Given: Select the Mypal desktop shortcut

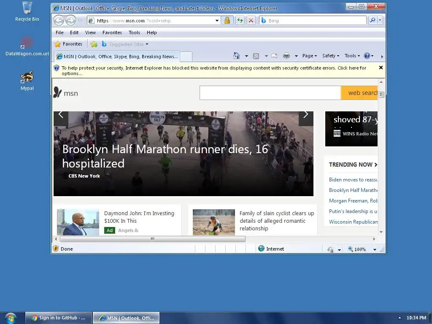Looking at the screenshot, I should coord(27,81).
